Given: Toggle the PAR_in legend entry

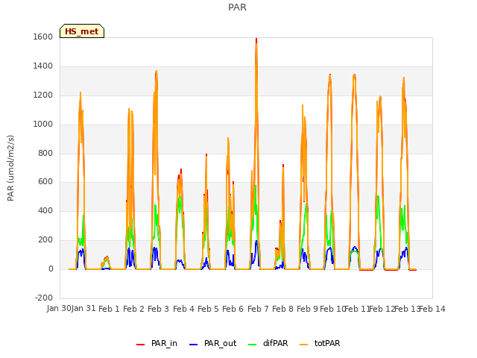Looking at the screenshot, I should click(157, 343).
